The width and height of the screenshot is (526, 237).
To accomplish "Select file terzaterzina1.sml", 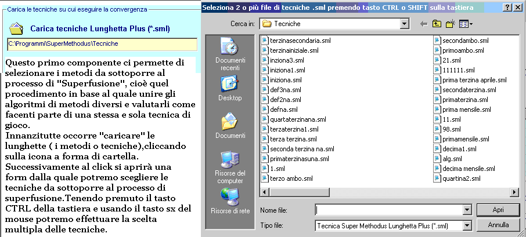I will pyautogui.click(x=290, y=129).
